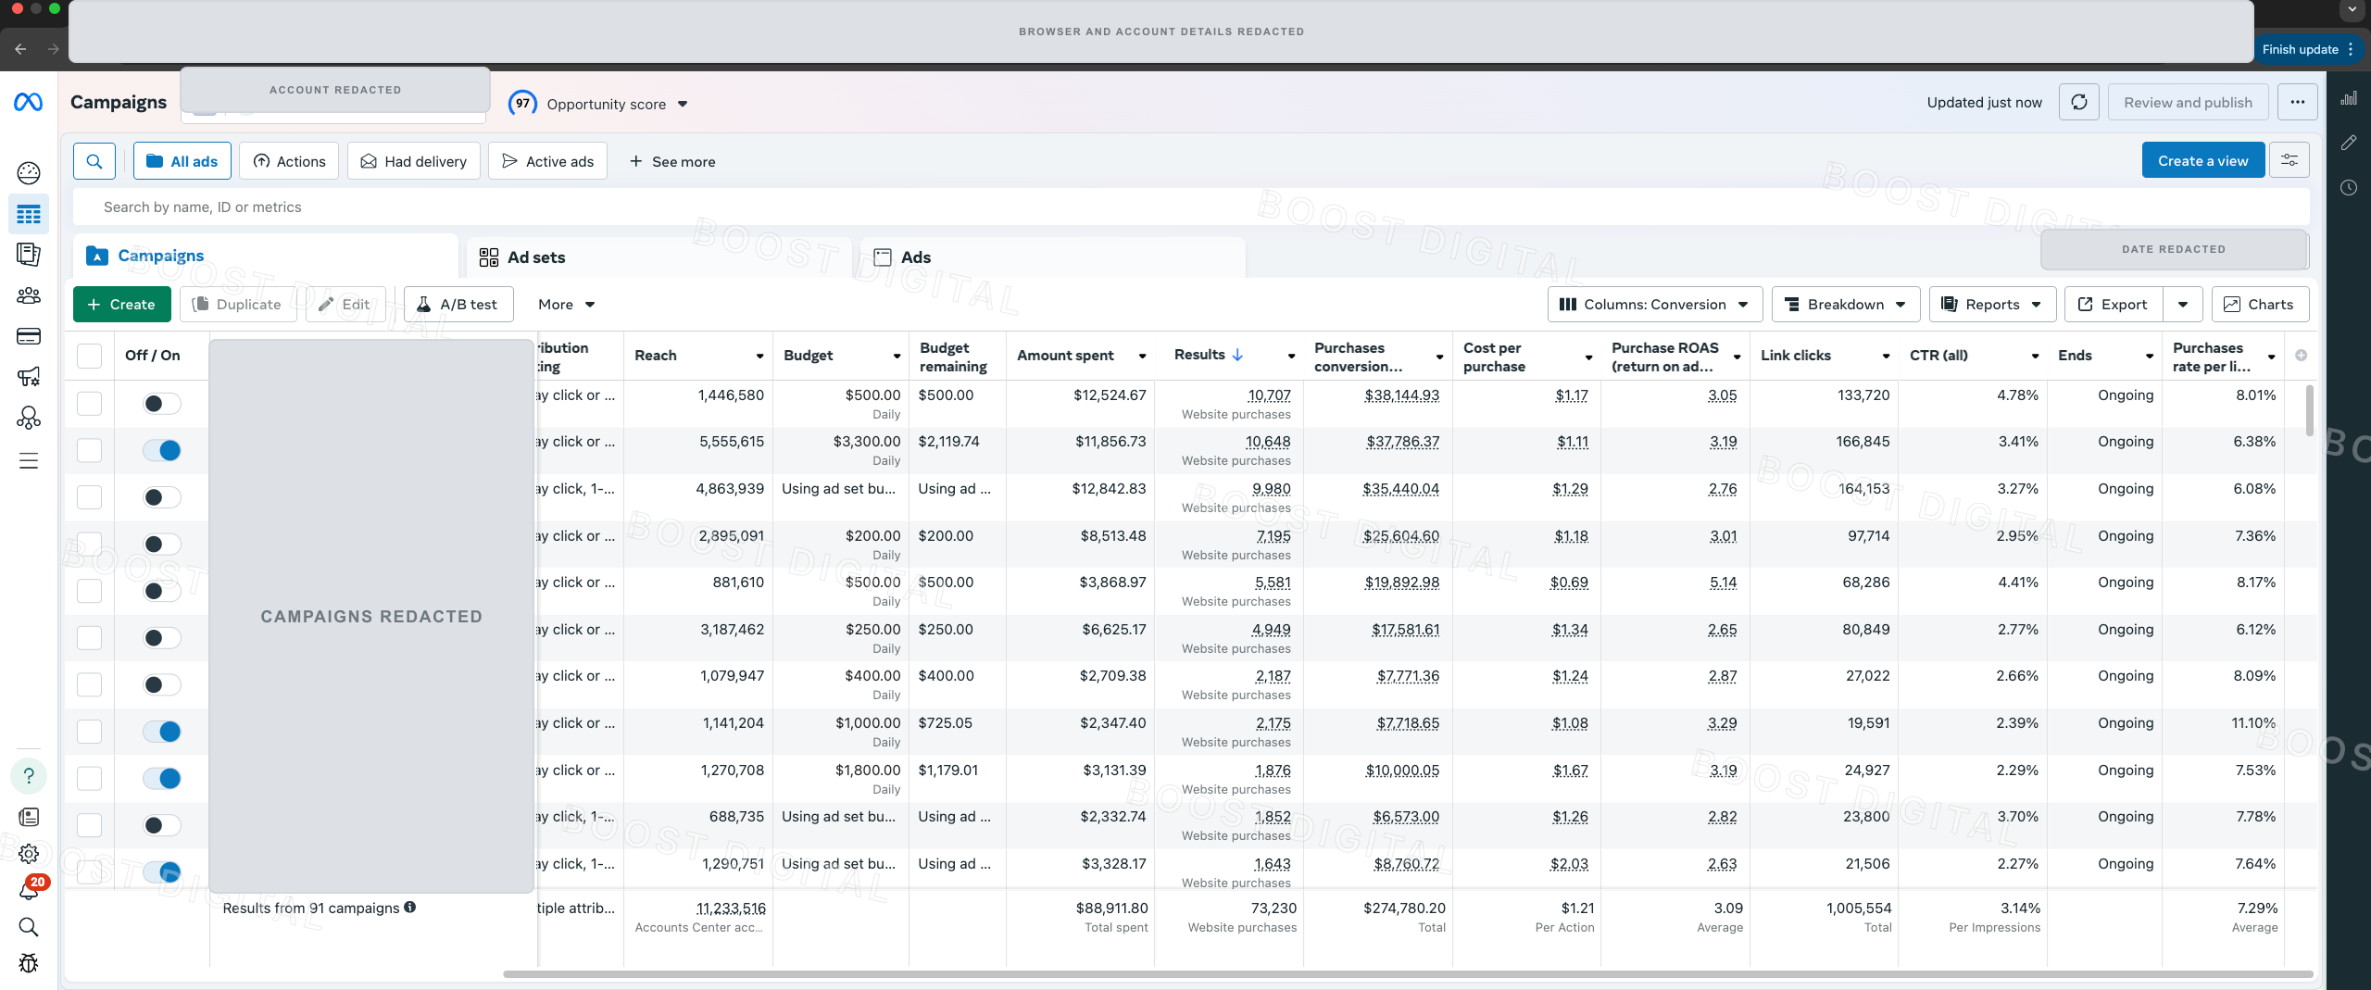This screenshot has width=2371, height=990.
Task: Open Account overview gauge icon in sidebar
Action: click(x=29, y=173)
